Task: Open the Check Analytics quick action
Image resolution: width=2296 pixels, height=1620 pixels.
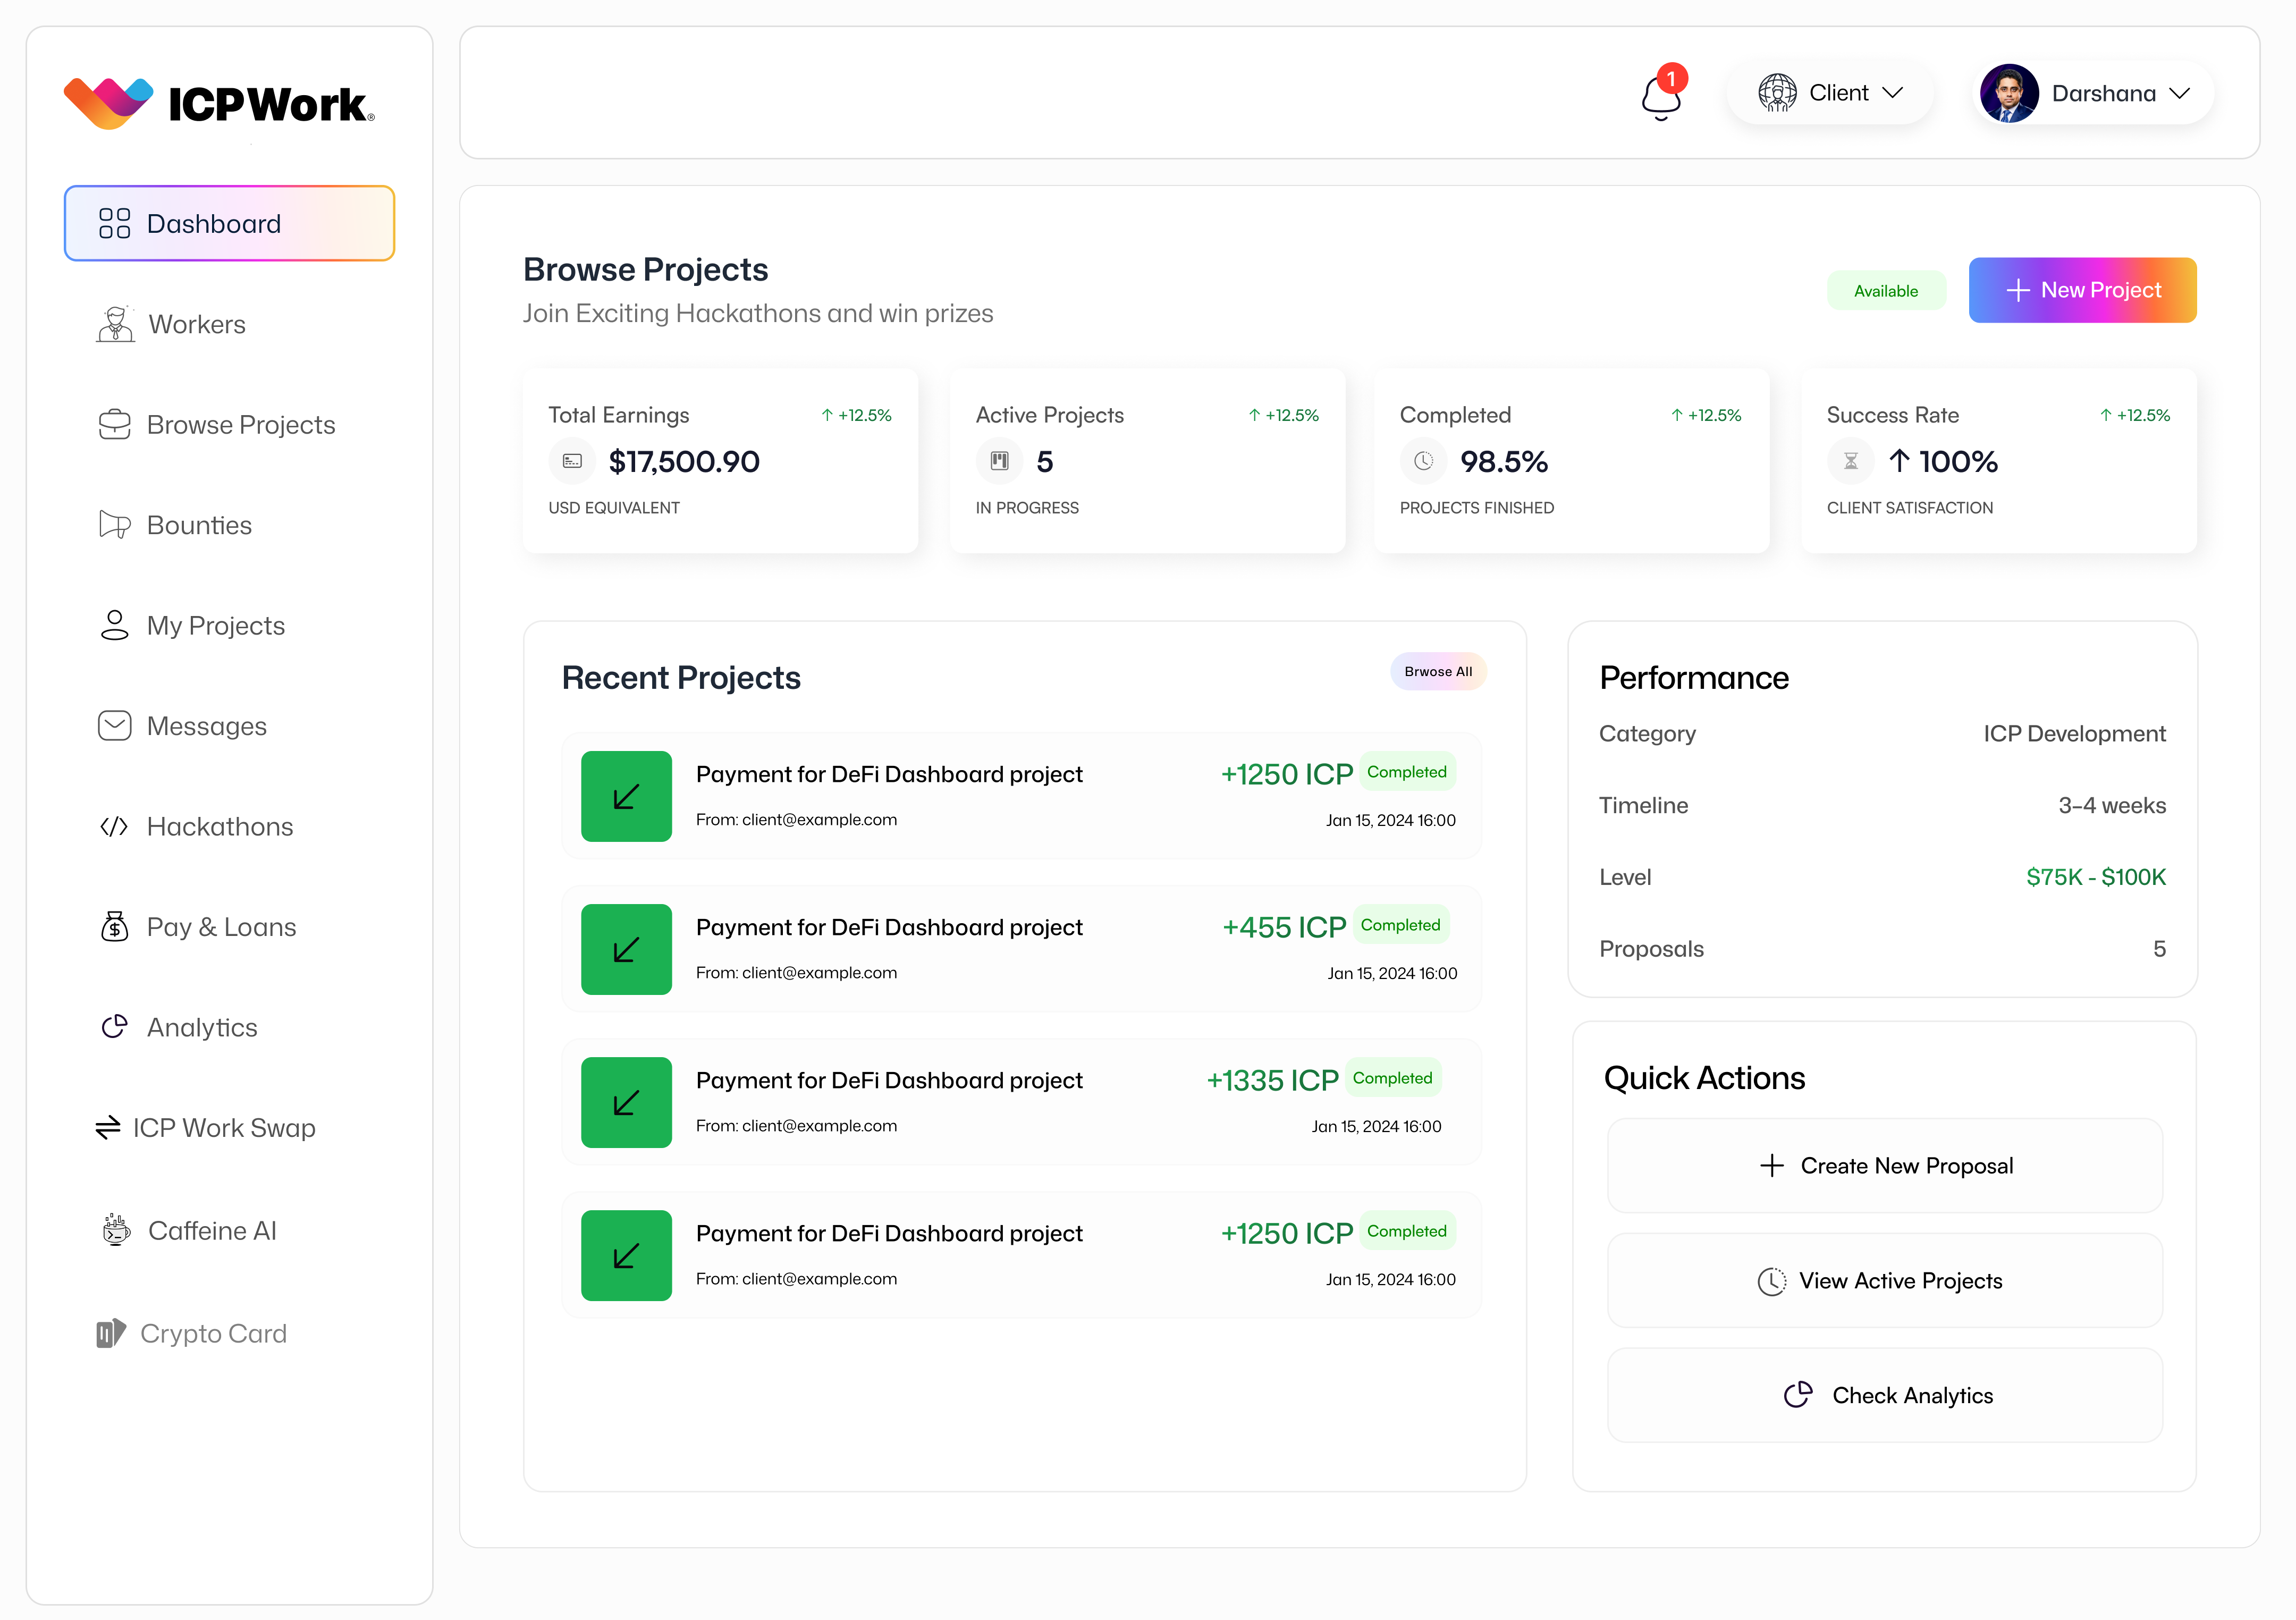Action: click(1884, 1395)
